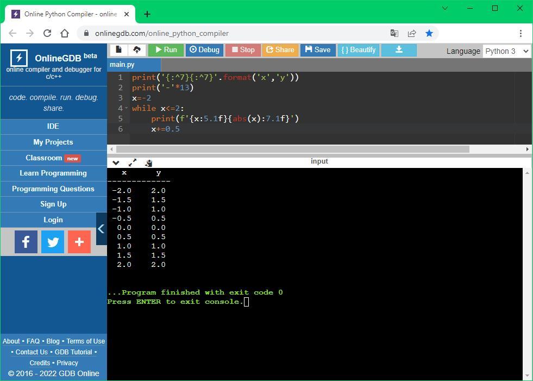533x381 pixels.
Task: Run the Python program
Action: coord(166,50)
